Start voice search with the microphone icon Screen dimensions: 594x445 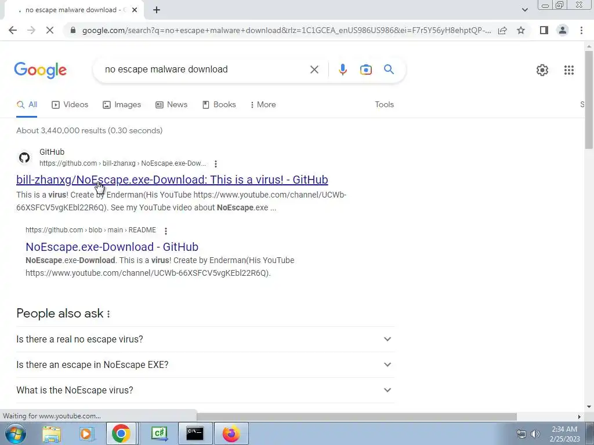(342, 70)
